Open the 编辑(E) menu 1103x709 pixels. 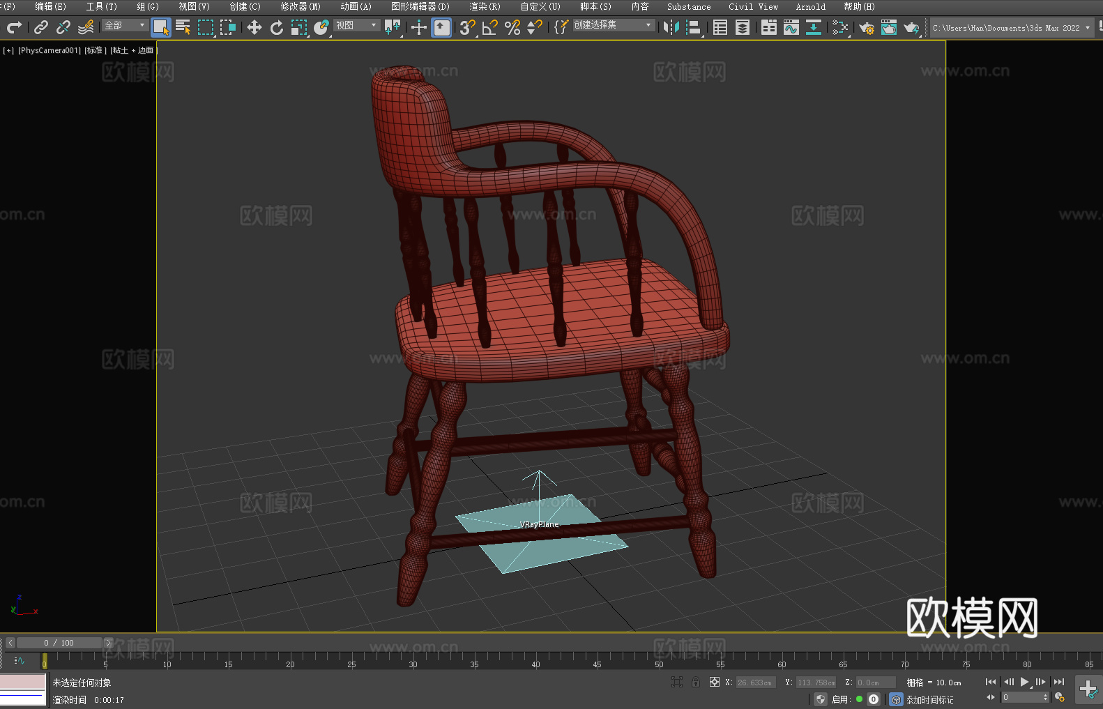click(x=50, y=6)
